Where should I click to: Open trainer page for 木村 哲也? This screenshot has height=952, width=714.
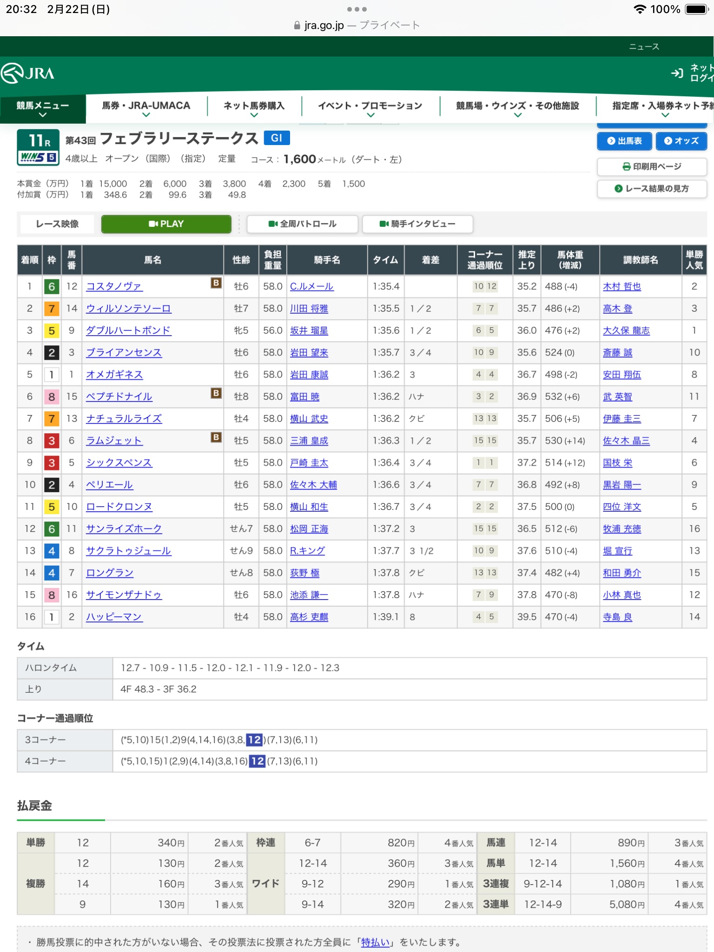tap(622, 286)
